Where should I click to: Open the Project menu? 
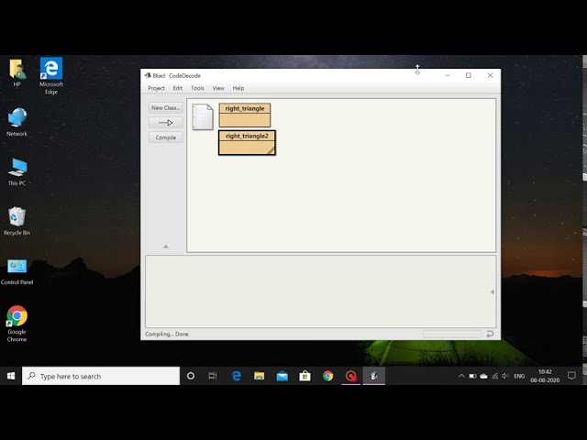pos(156,88)
